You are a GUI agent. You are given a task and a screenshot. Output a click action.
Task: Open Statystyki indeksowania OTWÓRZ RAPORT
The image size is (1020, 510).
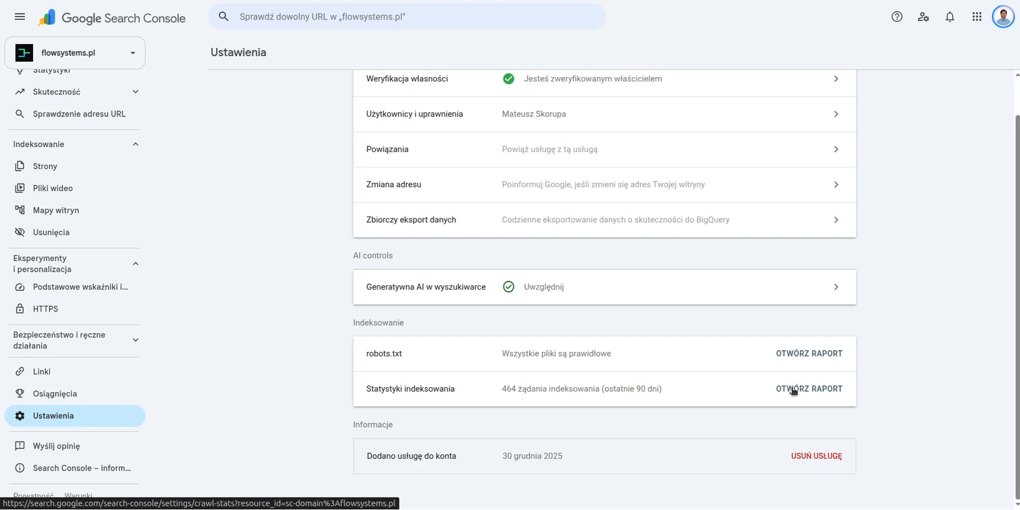coord(809,389)
